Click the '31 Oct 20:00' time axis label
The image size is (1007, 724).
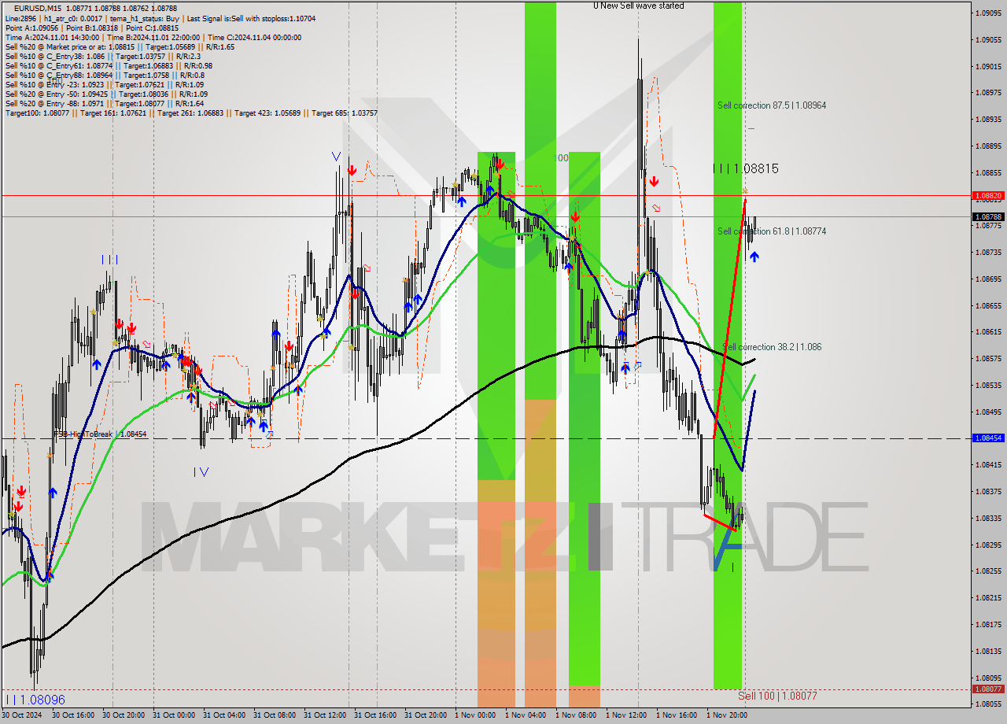pos(426,715)
